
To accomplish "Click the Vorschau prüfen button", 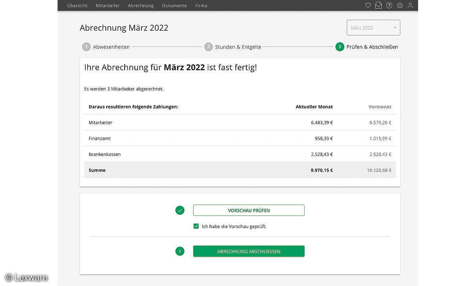I will (x=249, y=210).
